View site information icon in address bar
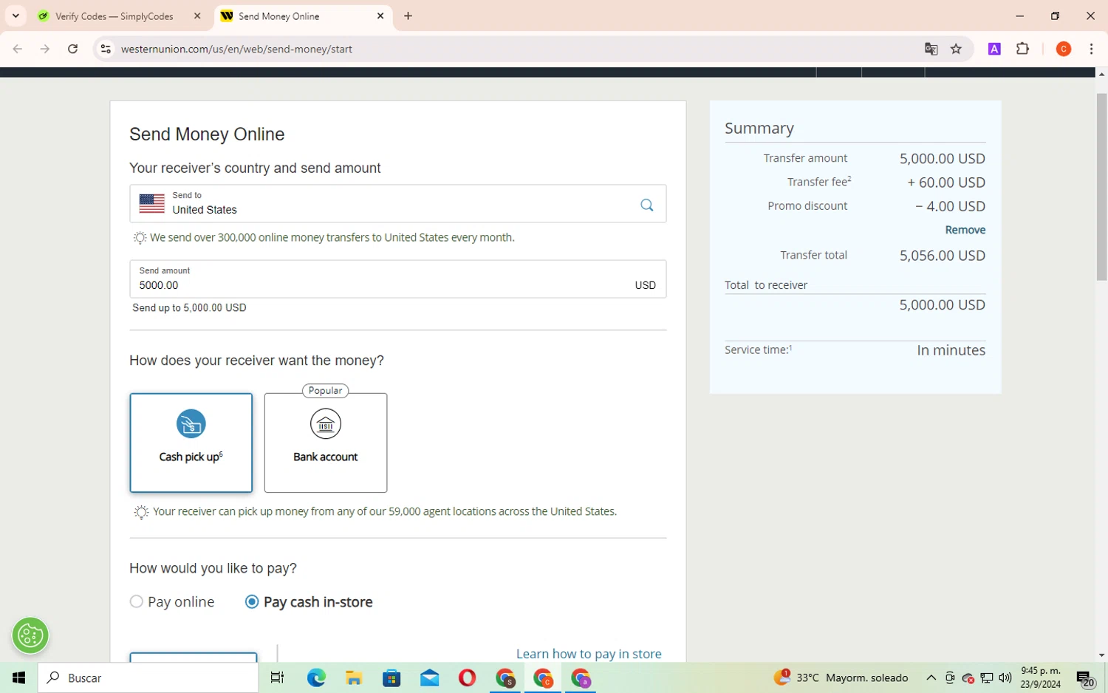 (106, 49)
